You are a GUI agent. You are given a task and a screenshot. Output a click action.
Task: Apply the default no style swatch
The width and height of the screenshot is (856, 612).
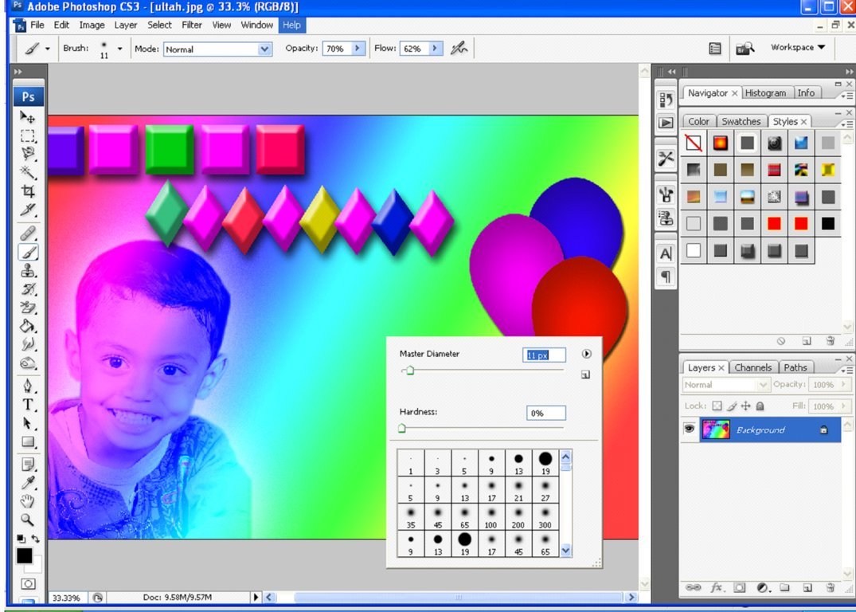(694, 143)
